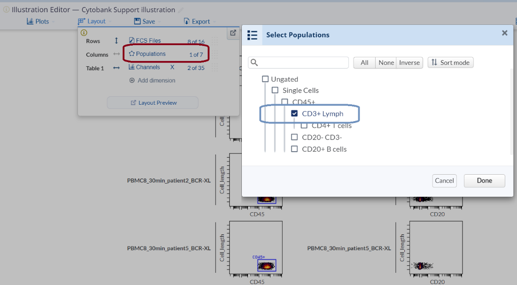Screen dimensions: 517x285
Task: Click the Layout Preview button
Action: coord(153,103)
